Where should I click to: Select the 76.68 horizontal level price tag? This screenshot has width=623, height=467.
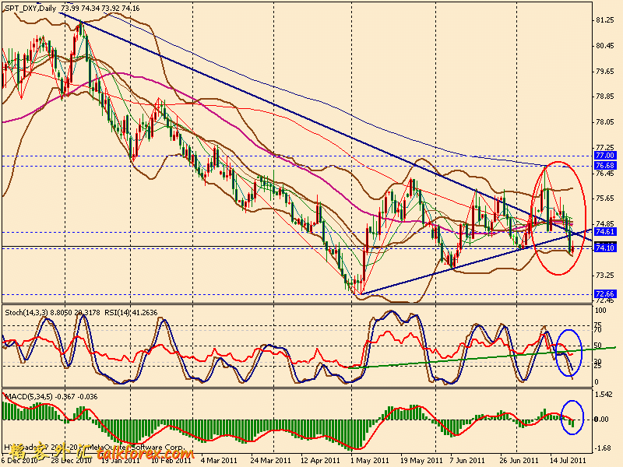tap(605, 165)
